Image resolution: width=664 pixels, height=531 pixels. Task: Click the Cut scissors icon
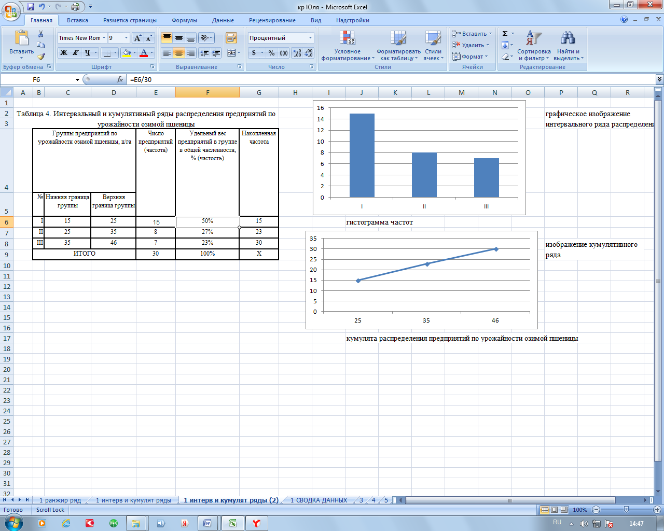pos(41,34)
